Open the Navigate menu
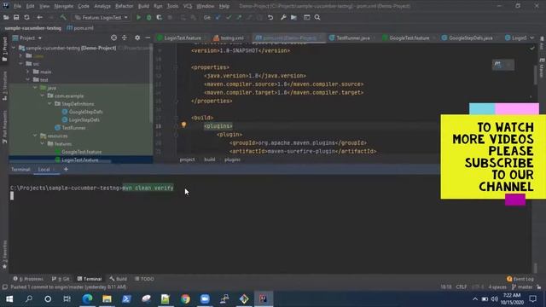 [x=64, y=6]
